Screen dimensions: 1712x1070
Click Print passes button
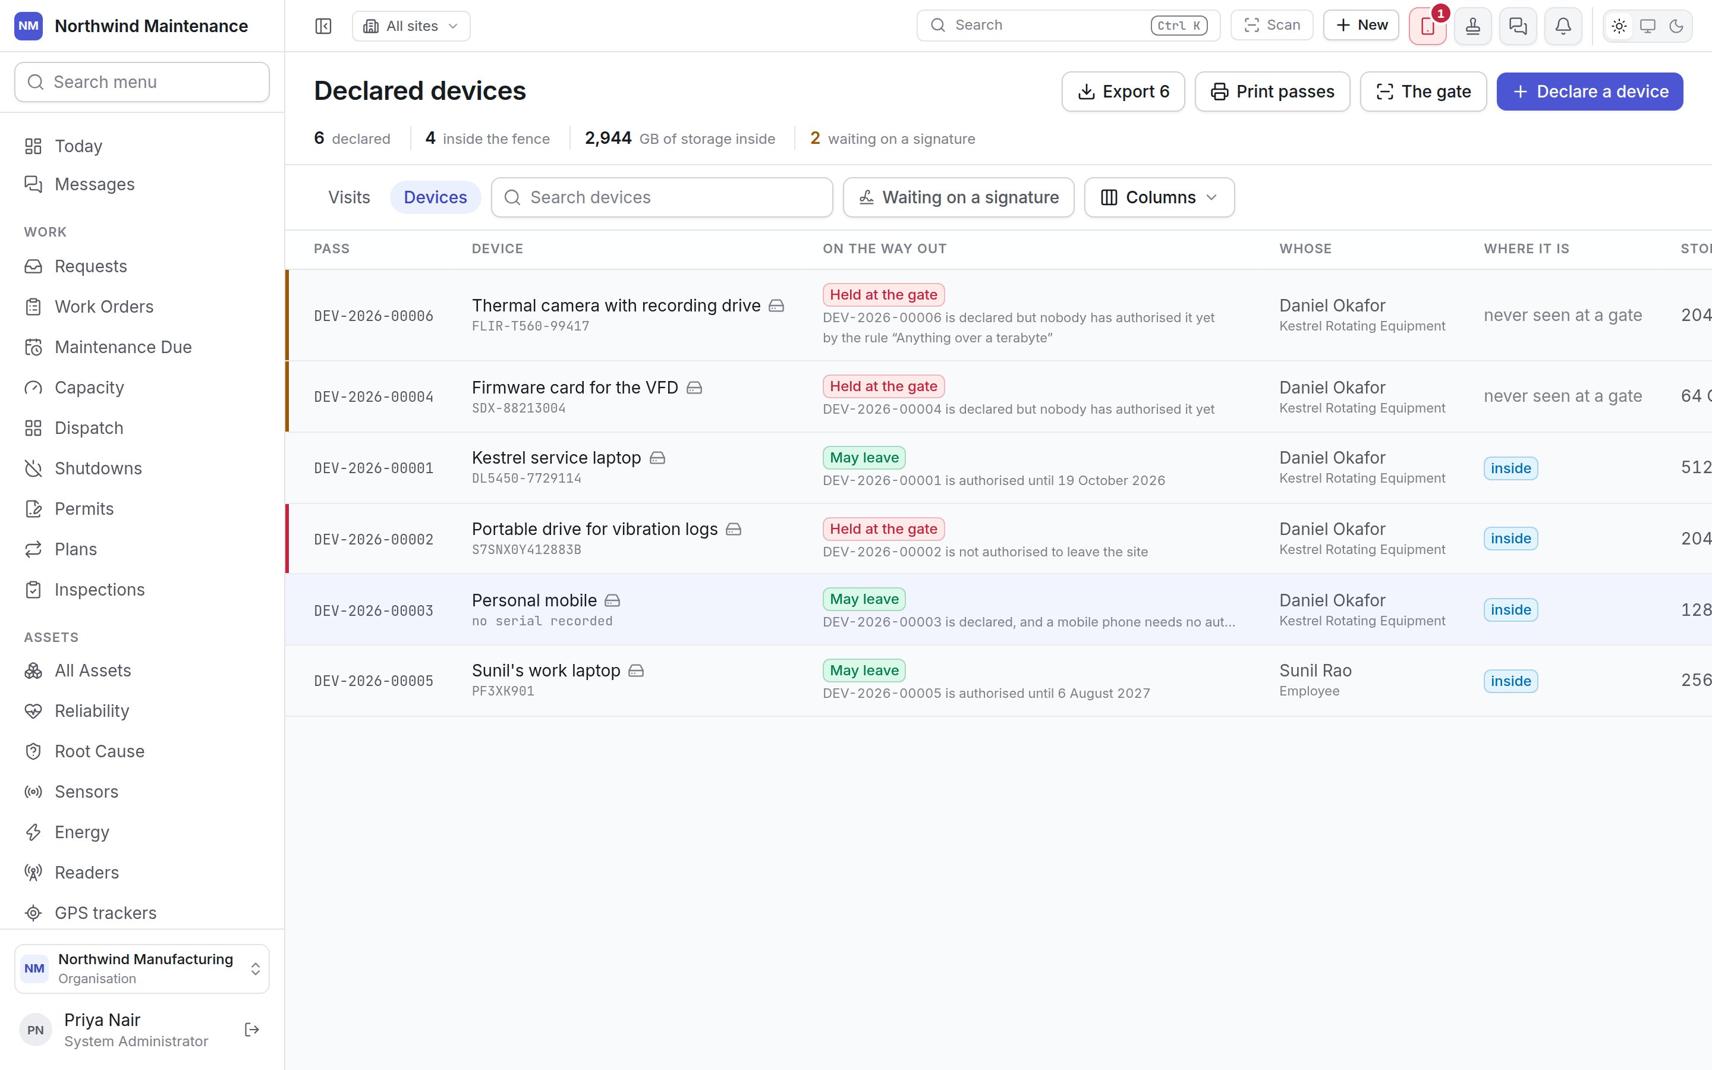1272,92
